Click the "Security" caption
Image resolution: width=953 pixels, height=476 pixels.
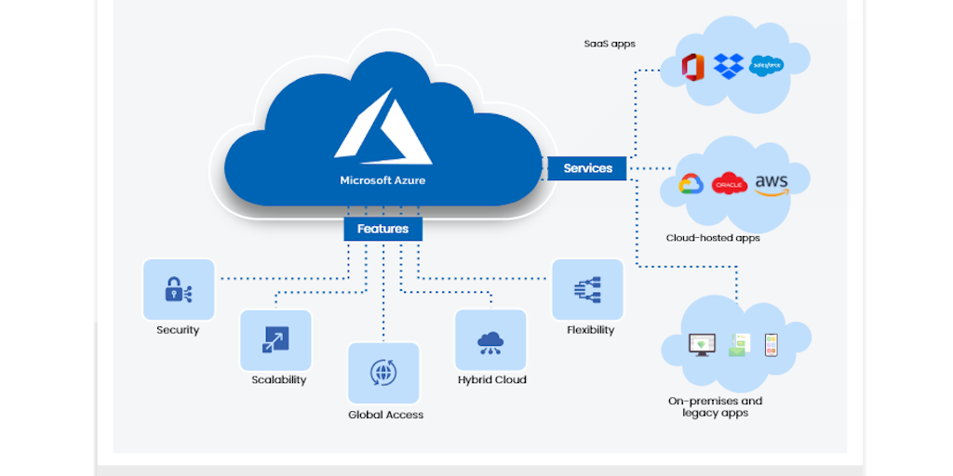(178, 330)
